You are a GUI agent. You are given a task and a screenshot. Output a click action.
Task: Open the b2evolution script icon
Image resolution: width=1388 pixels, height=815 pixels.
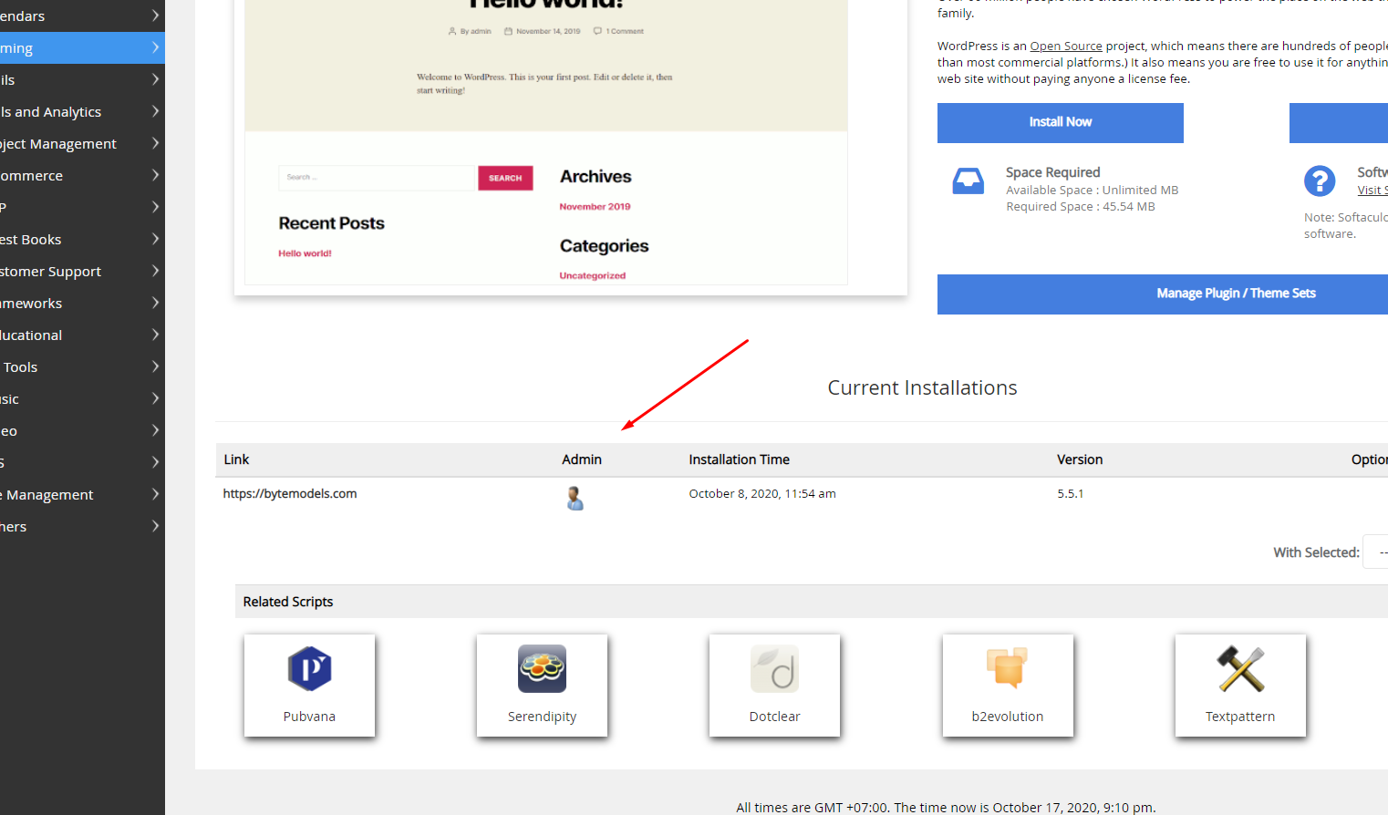point(1007,670)
